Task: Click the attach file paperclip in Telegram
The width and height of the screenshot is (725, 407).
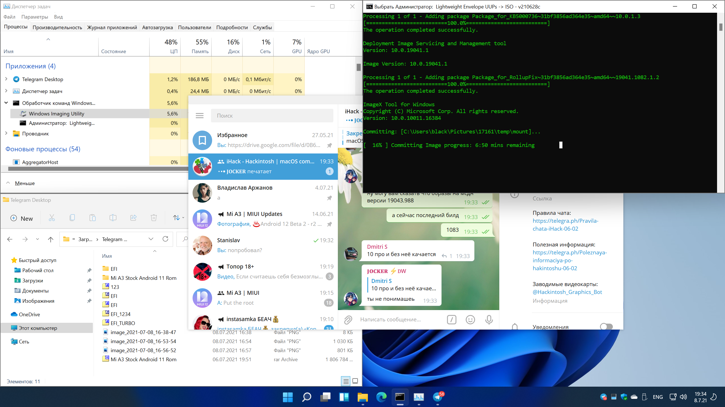Action: coord(348,320)
